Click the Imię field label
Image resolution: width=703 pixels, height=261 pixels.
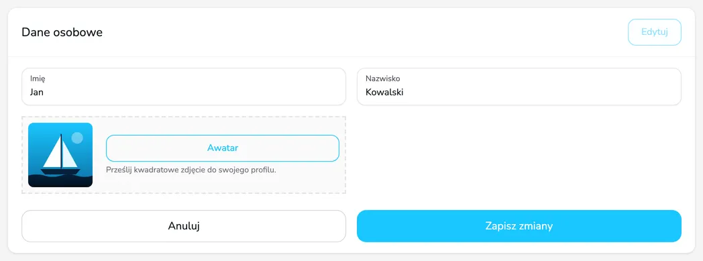click(x=38, y=79)
